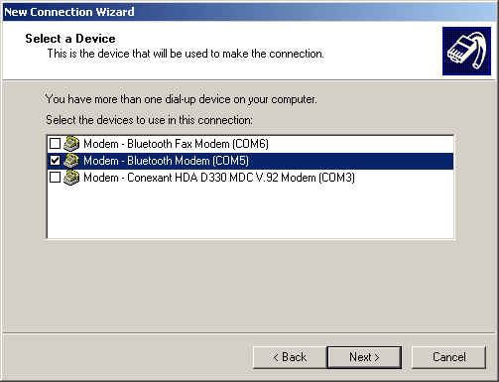Viewport: 499px width, 382px height.
Task: Click the network plug wizard icon
Action: pos(466,51)
